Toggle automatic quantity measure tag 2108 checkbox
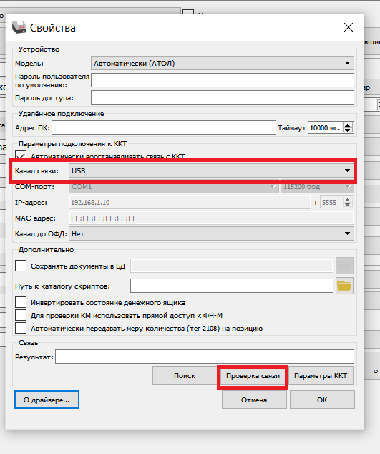This screenshot has width=380, height=454. (21, 328)
